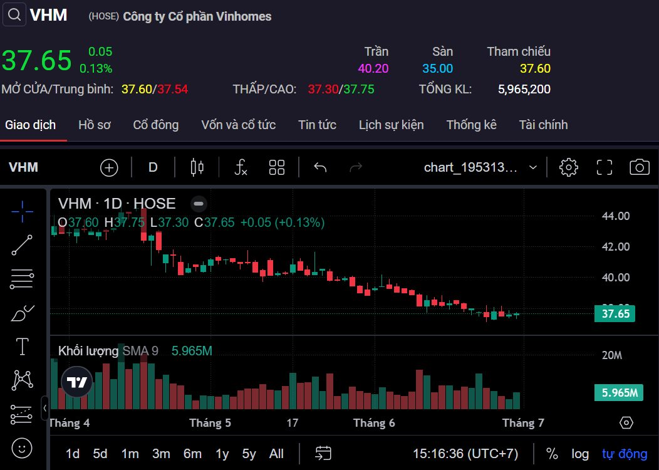Open the chart layout grid selector

pyautogui.click(x=276, y=167)
